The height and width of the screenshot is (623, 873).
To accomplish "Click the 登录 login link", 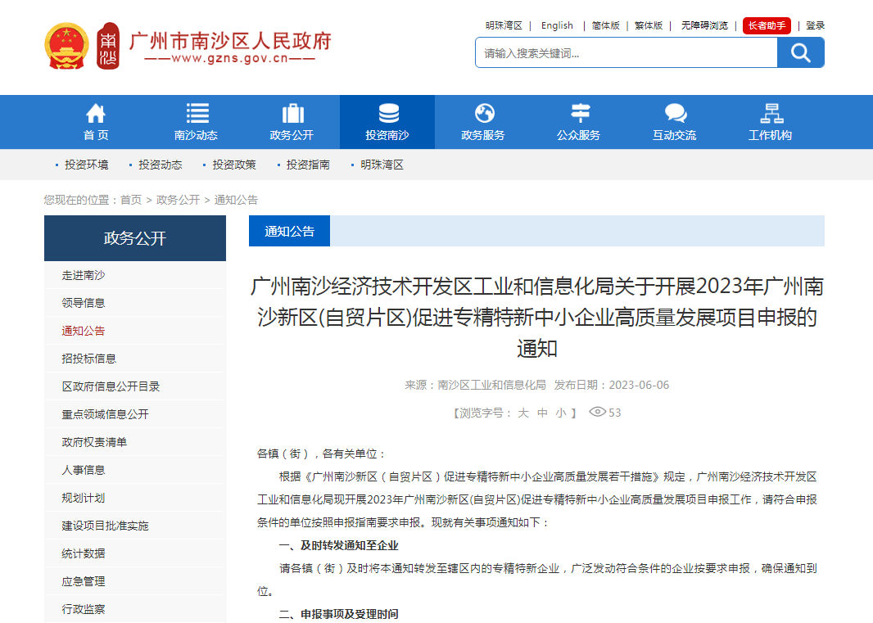I will pos(815,25).
